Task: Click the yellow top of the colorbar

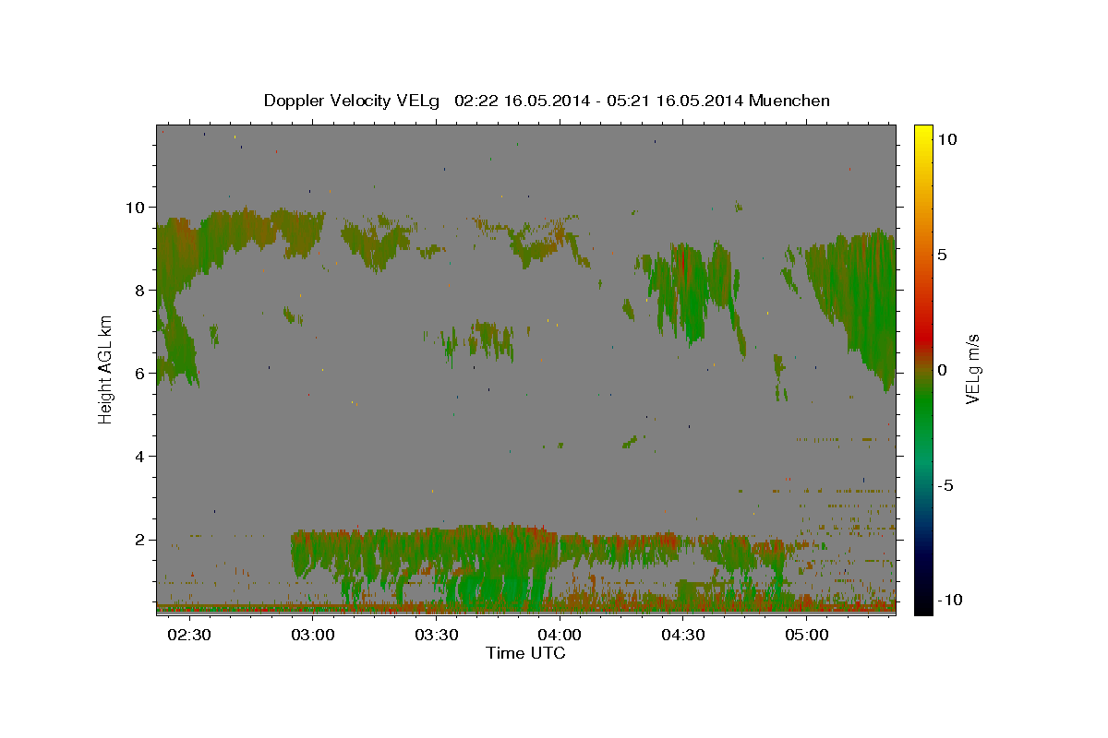Action: [922, 134]
